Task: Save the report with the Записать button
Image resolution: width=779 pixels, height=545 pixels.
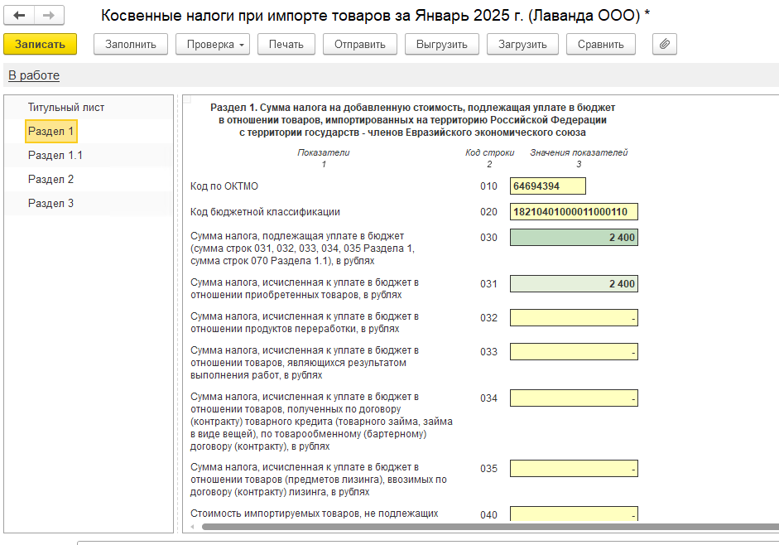Action: (x=41, y=44)
